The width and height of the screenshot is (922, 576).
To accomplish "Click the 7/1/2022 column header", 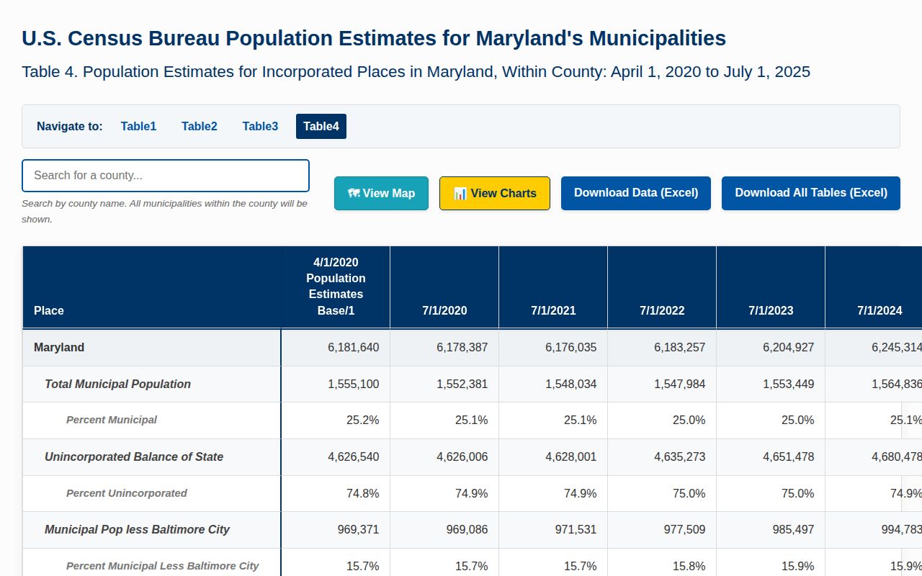I will click(662, 287).
